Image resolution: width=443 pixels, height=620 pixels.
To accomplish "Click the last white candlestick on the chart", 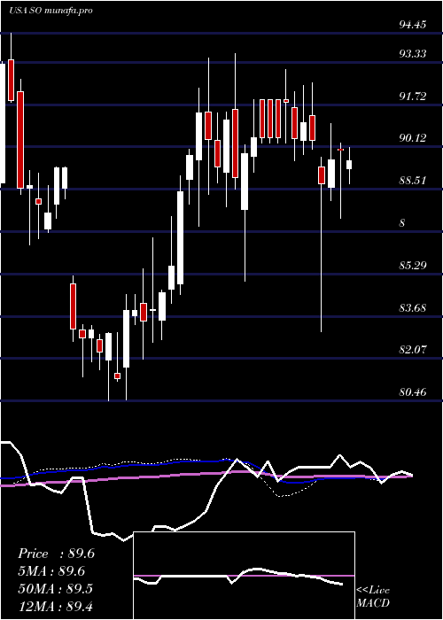I will (x=349, y=165).
